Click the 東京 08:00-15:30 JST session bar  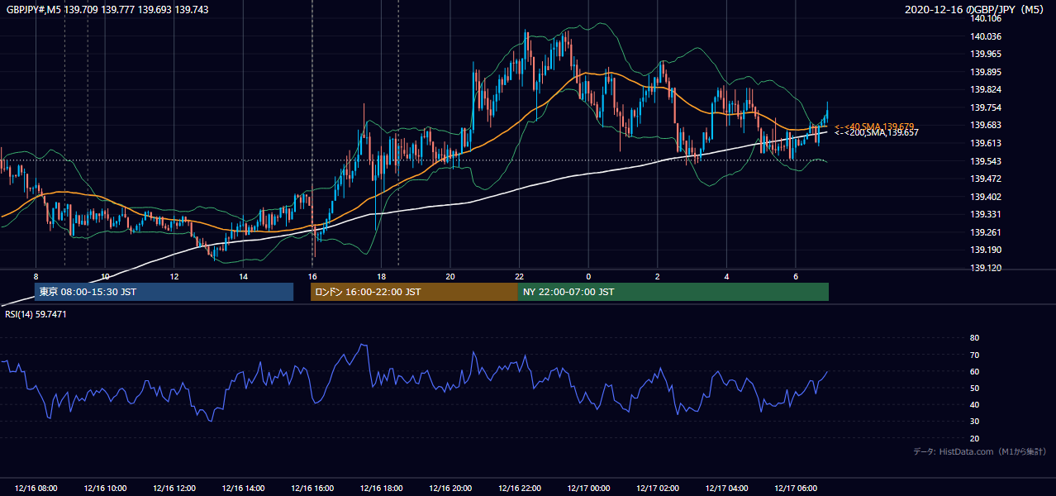(164, 292)
